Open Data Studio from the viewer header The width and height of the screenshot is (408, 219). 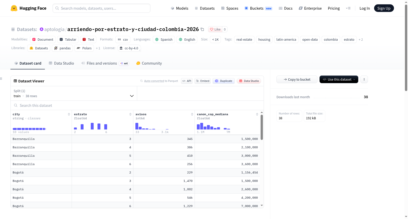click(x=249, y=81)
